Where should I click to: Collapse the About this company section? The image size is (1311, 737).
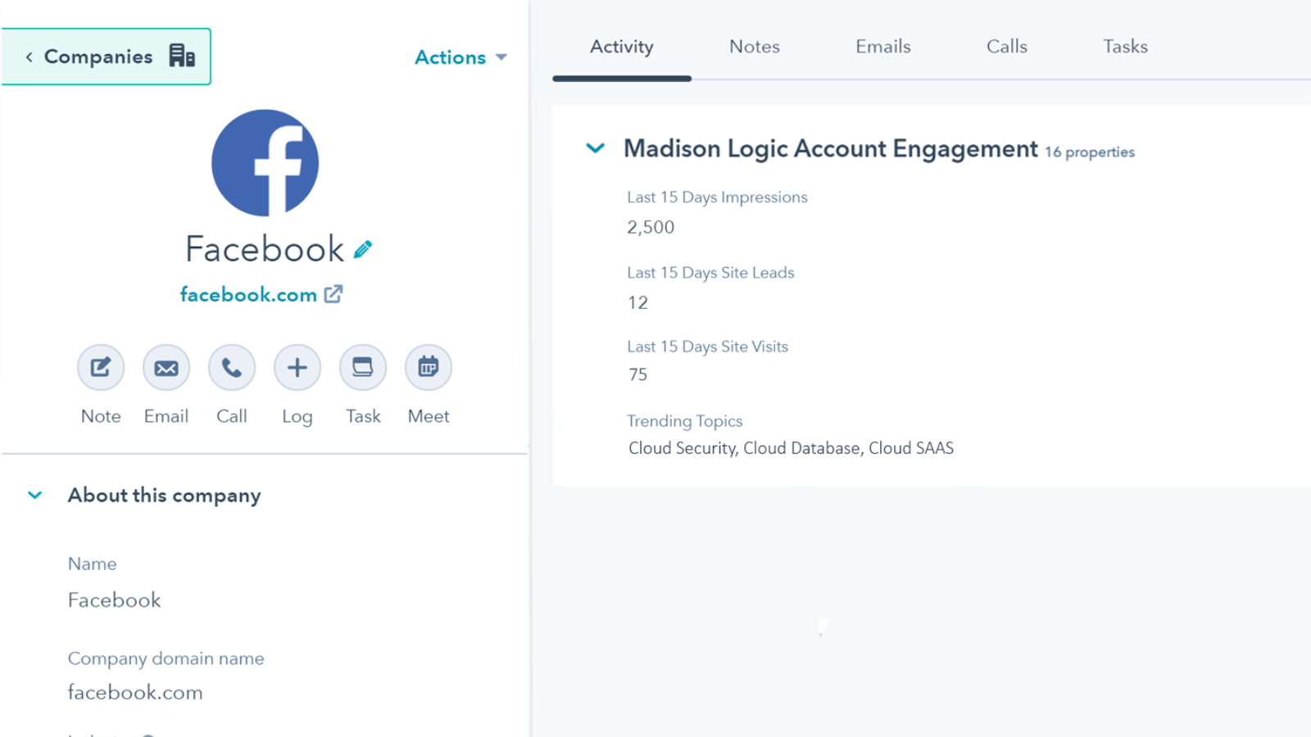coord(34,495)
